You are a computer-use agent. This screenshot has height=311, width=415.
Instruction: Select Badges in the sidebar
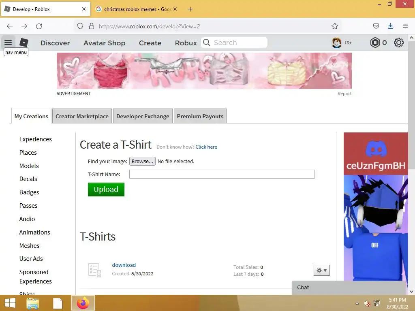pyautogui.click(x=29, y=192)
